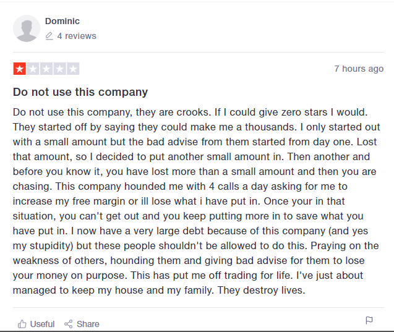
Task: Click the first red filled star
Action: click(19, 69)
